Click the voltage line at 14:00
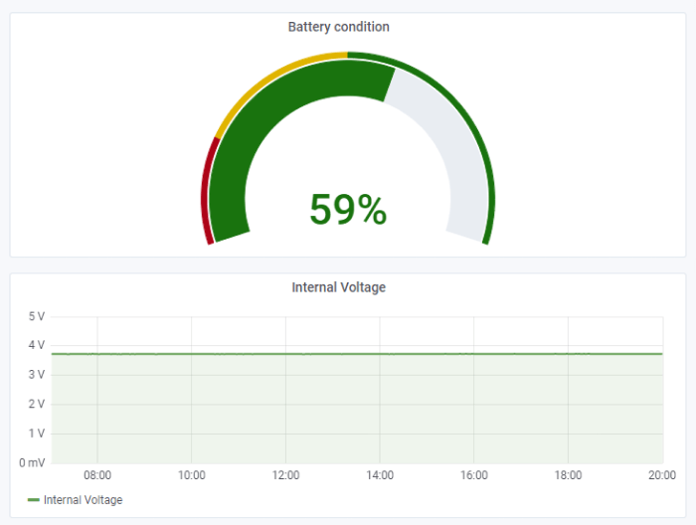Image resolution: width=696 pixels, height=525 pixels. [x=380, y=354]
